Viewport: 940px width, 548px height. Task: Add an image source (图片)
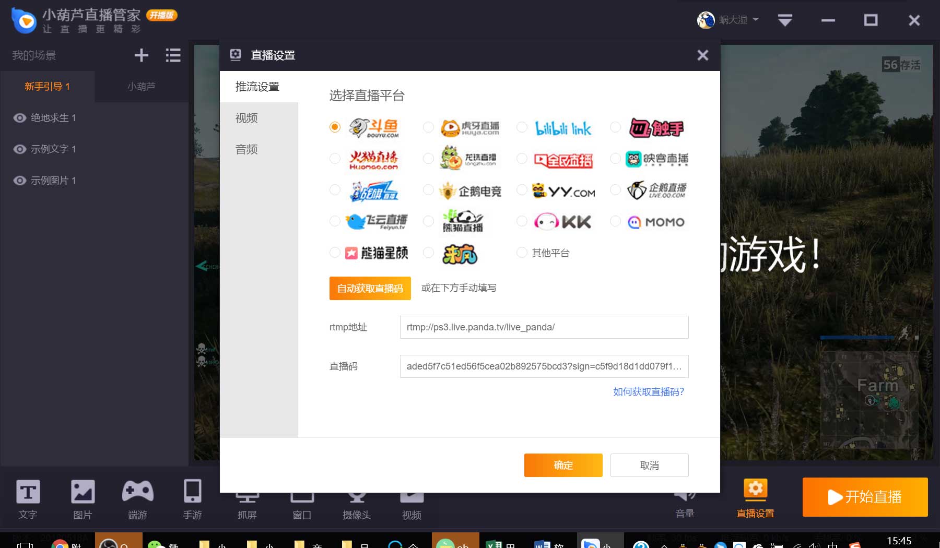(x=83, y=499)
